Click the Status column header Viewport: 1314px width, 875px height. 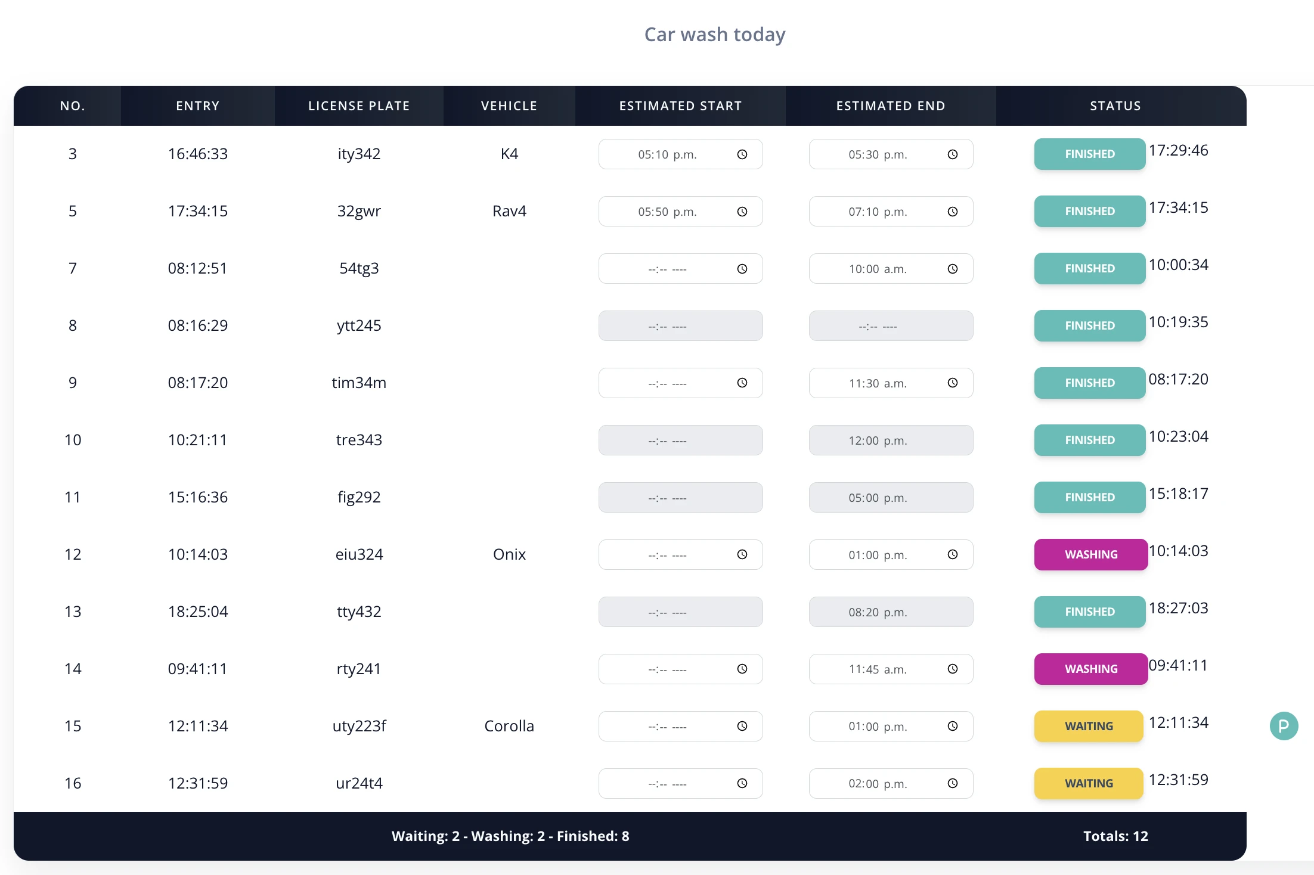tap(1115, 106)
